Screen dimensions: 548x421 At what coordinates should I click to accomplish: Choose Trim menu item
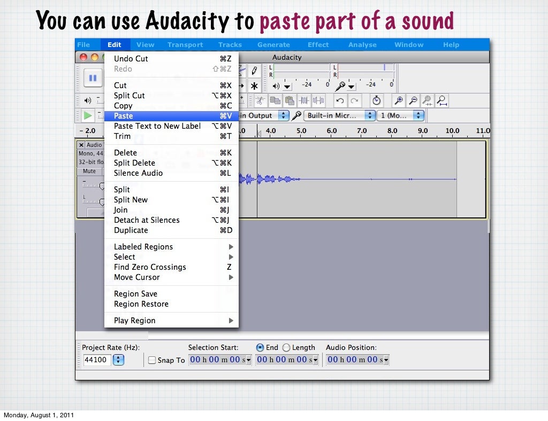click(171, 136)
